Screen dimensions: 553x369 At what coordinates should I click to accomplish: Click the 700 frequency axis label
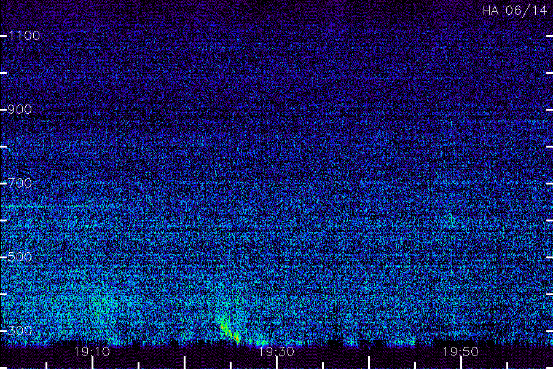click(20, 183)
